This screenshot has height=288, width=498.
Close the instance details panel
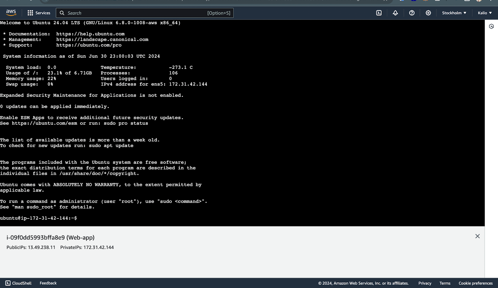(x=477, y=236)
